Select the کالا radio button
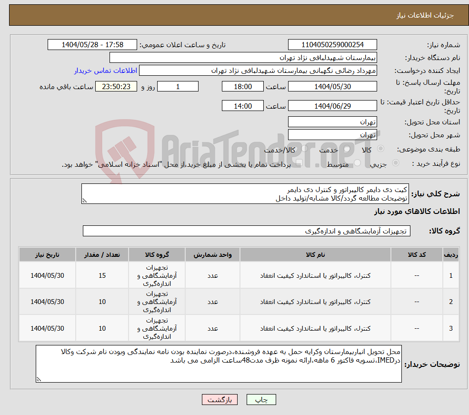Screen dimensions: 469x415 point(380,148)
